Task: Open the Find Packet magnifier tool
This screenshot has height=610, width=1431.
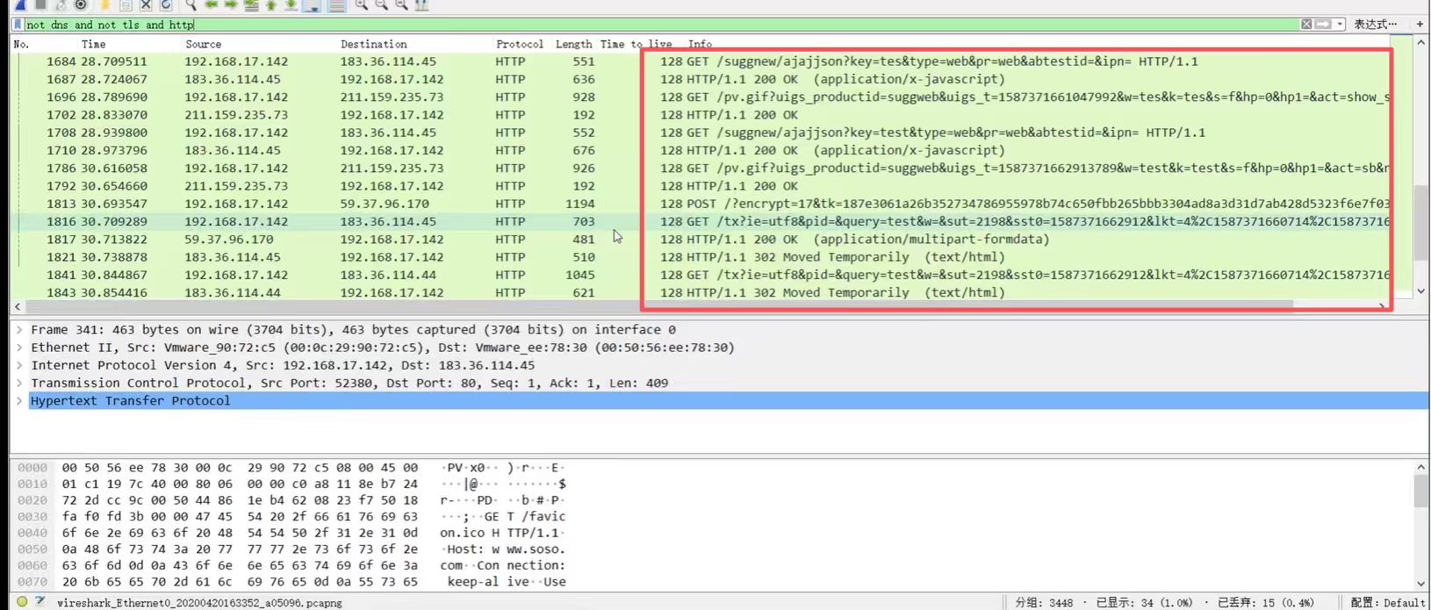Action: pos(191,4)
